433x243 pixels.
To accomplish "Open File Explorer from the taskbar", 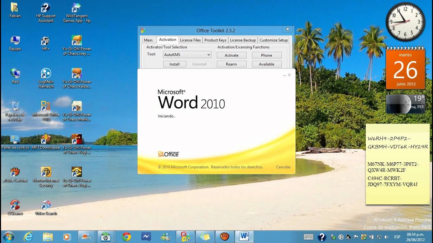I will coord(48,237).
